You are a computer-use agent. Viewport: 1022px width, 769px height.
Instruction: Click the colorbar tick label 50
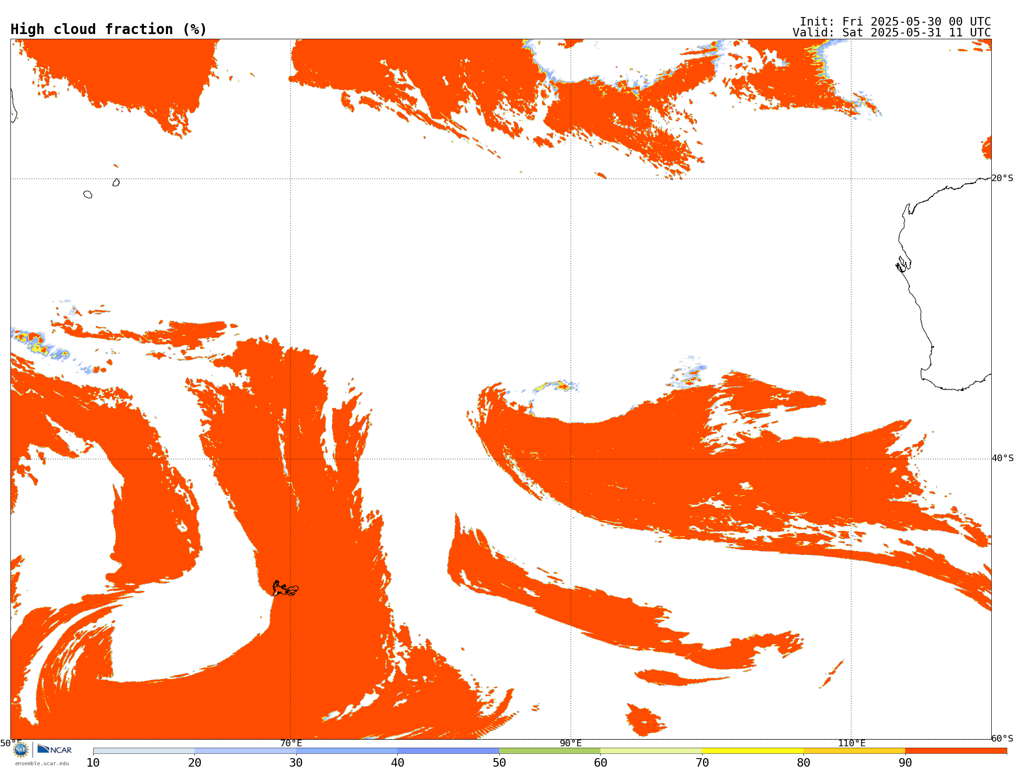coord(499,762)
